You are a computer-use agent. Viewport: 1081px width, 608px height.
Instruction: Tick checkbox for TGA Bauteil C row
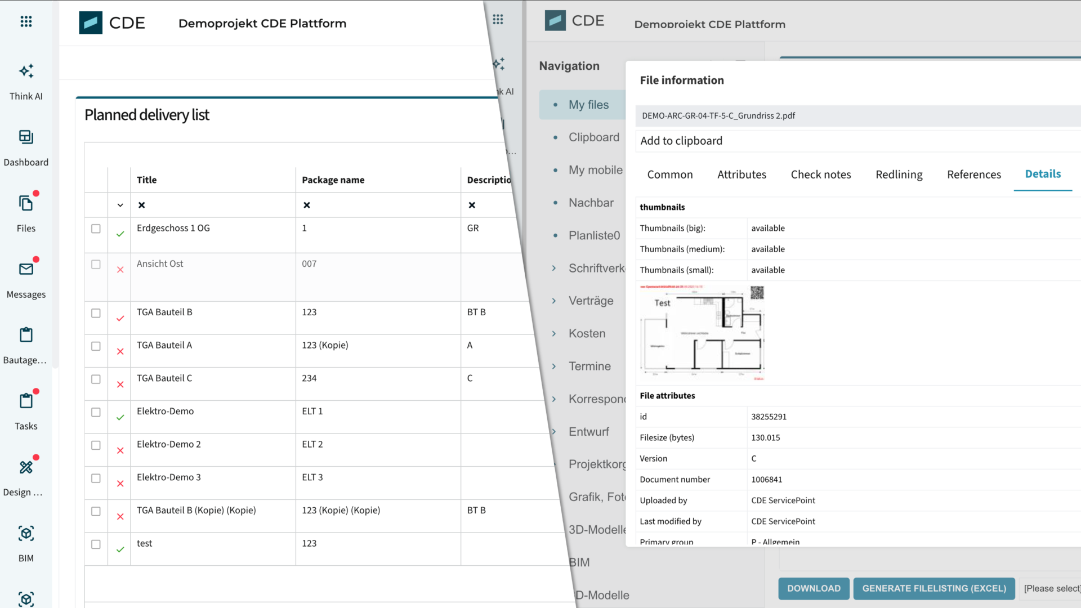96,379
